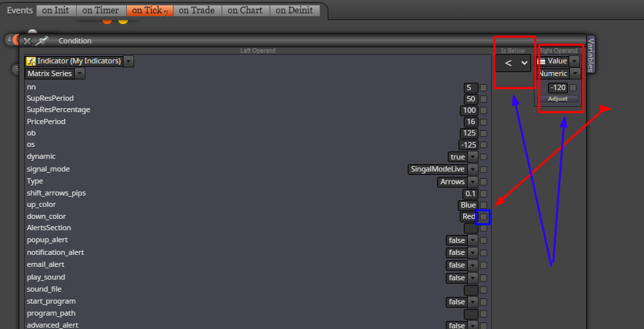Click the up_color Blue swatch
644x329 pixels.
point(468,206)
